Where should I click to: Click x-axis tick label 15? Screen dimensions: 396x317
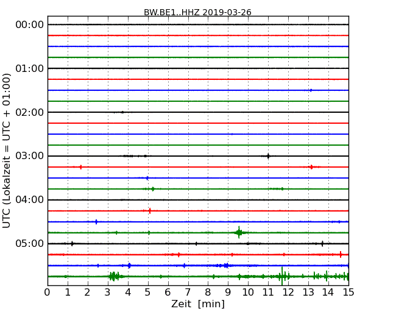coord(348,293)
